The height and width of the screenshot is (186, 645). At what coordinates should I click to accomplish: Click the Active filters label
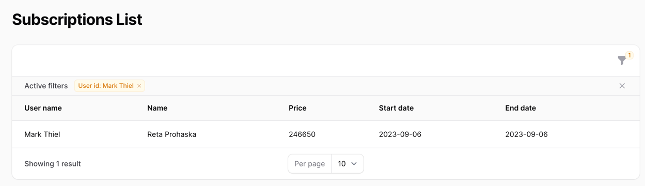(x=46, y=86)
